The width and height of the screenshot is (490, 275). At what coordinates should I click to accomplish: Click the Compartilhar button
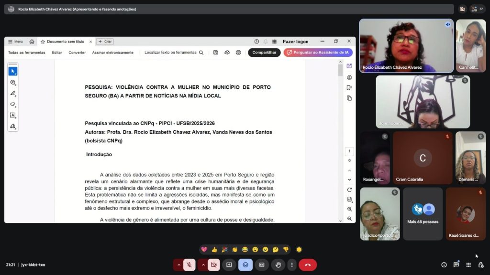[264, 53]
